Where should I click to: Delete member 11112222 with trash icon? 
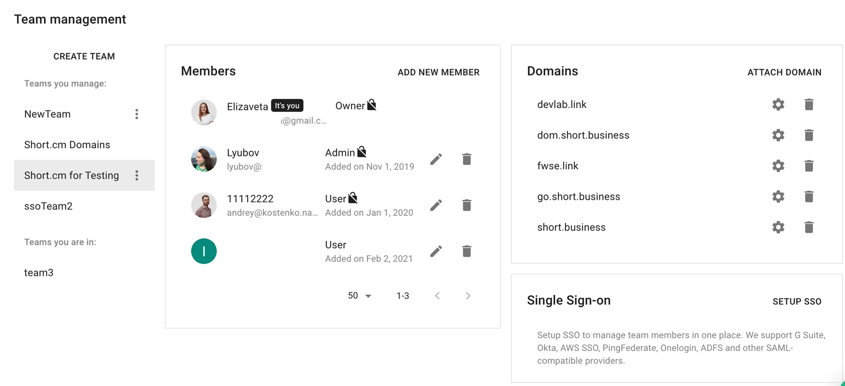coord(467,205)
